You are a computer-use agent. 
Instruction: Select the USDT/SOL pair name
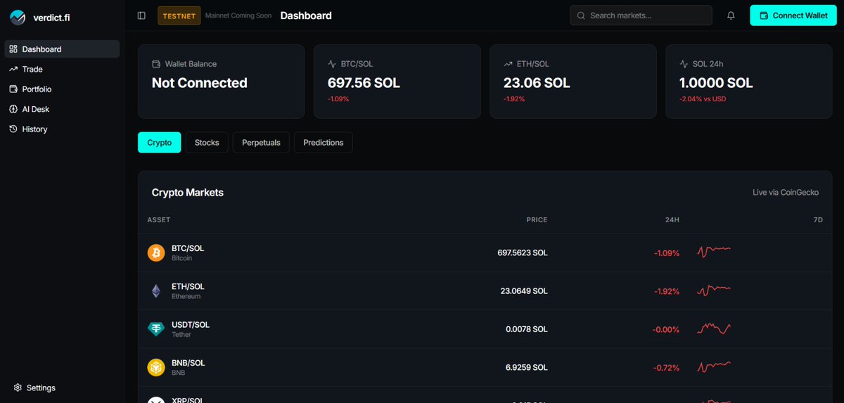pyautogui.click(x=191, y=325)
